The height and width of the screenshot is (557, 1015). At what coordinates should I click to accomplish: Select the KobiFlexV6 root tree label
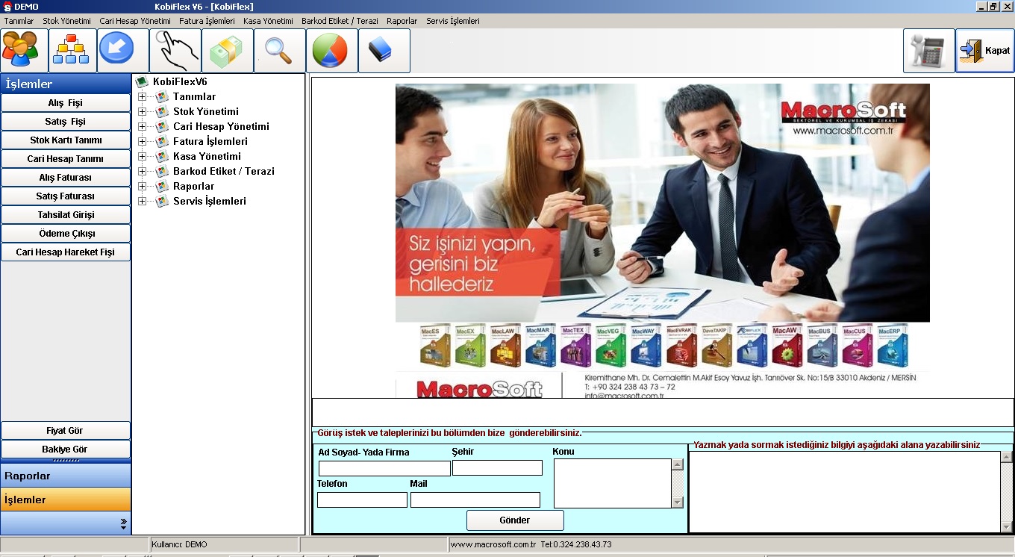pyautogui.click(x=180, y=82)
